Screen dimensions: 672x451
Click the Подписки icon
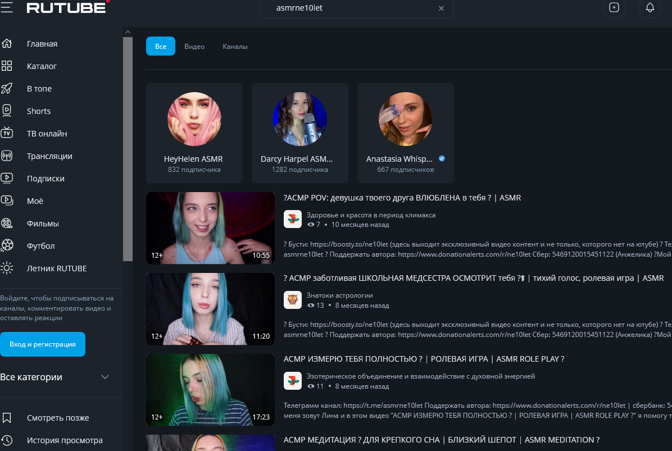tap(6, 177)
